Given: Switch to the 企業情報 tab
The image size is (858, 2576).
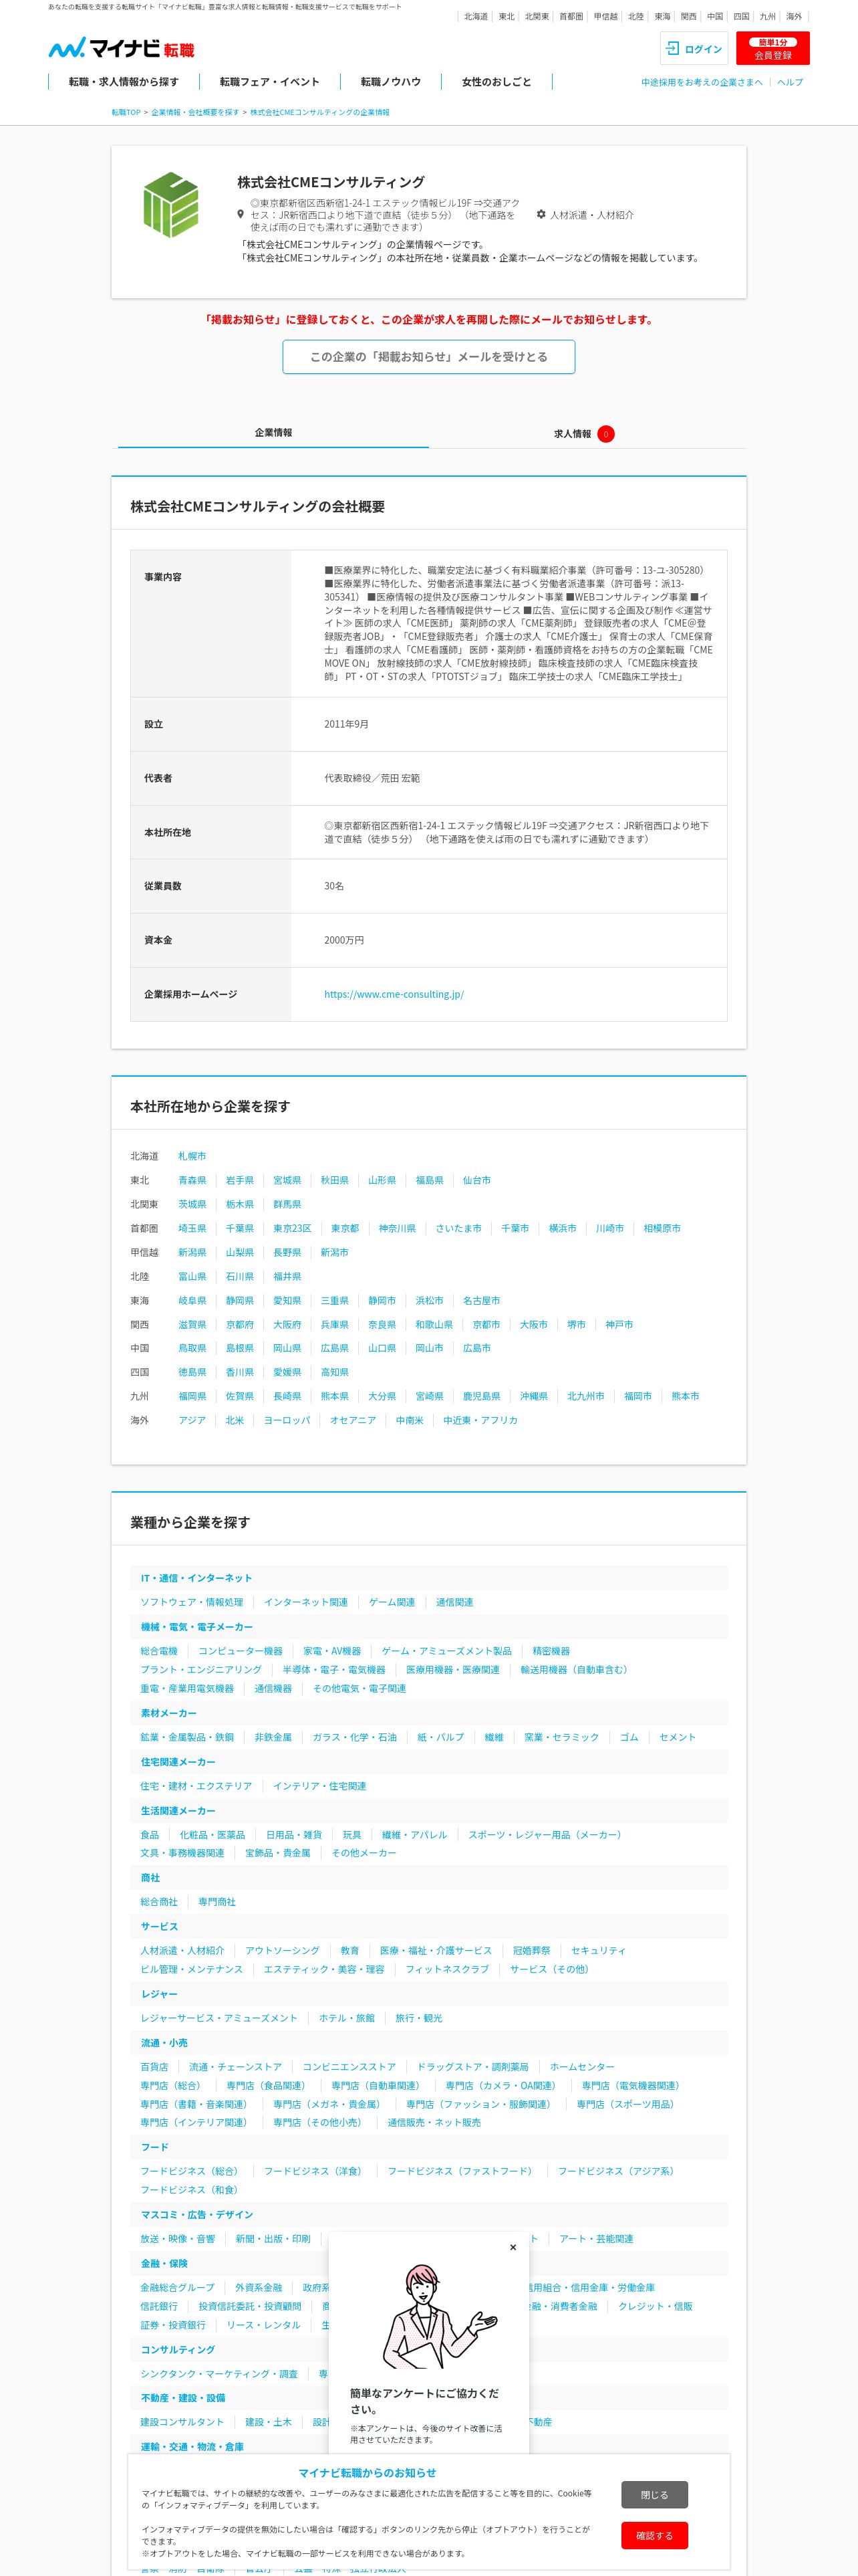Looking at the screenshot, I should pyautogui.click(x=273, y=433).
